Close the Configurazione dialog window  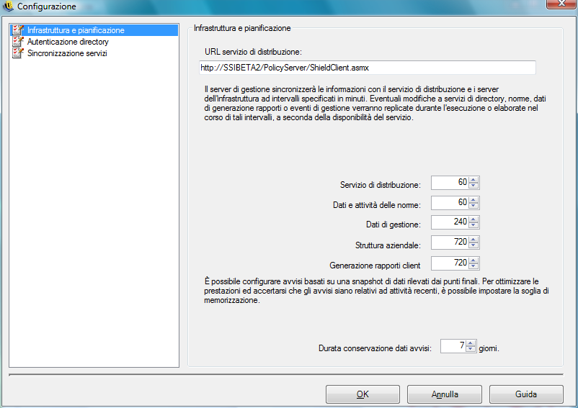[561, 4]
